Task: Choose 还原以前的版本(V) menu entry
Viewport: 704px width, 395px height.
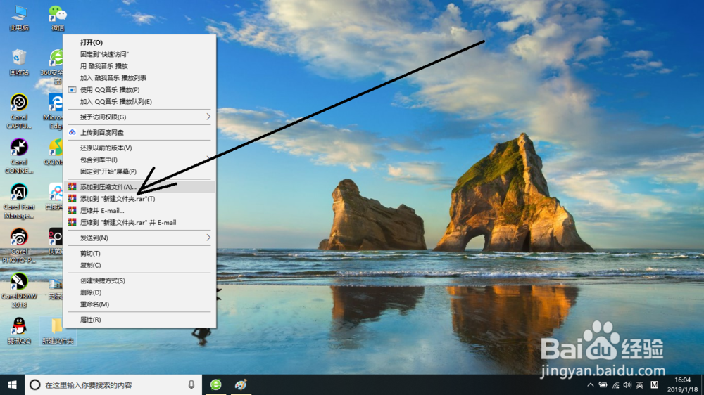Action: [139, 148]
